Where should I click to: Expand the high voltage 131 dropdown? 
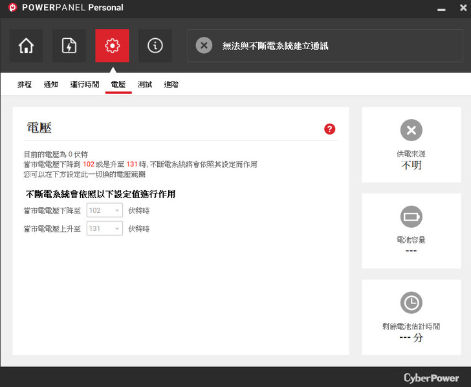pyautogui.click(x=104, y=228)
